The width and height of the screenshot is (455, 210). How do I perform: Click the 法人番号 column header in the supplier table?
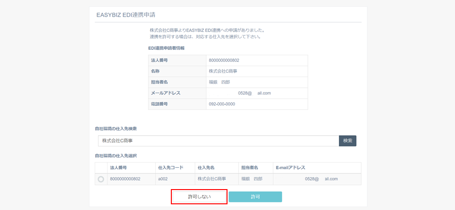(119, 168)
